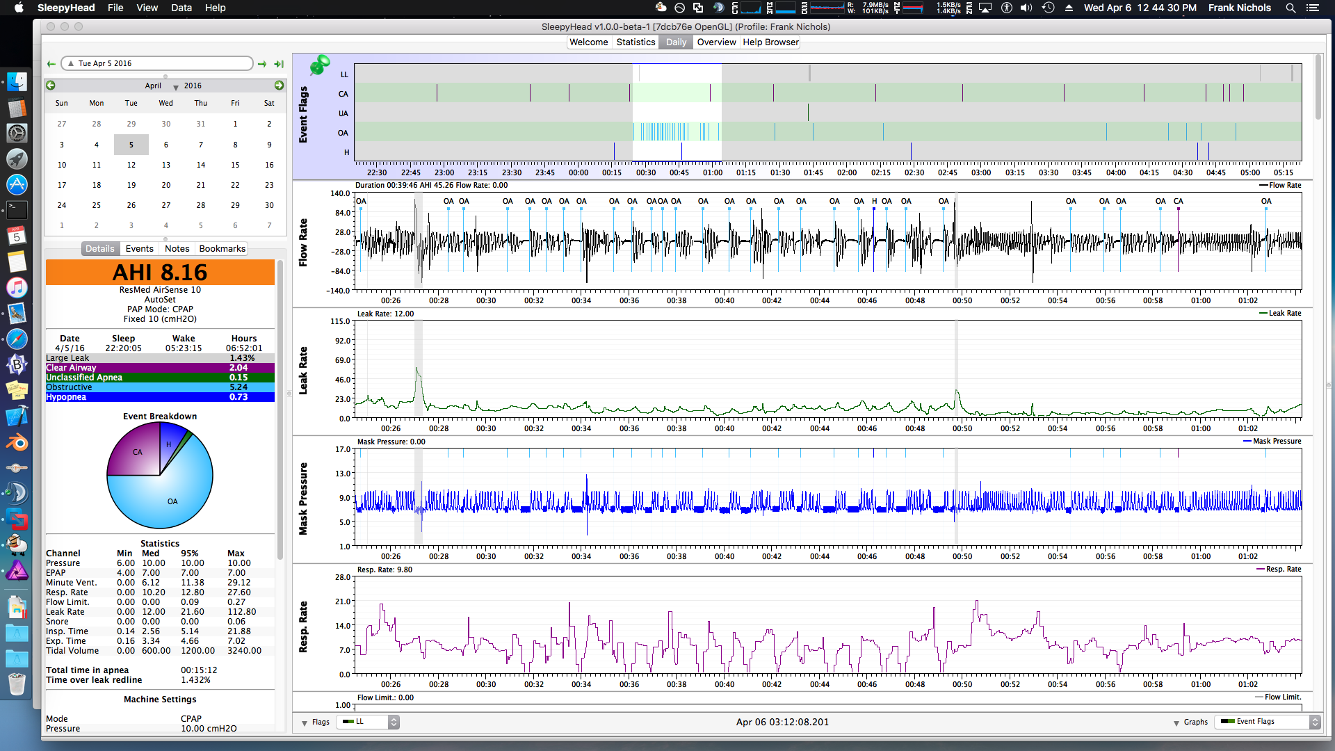1335x751 pixels.
Task: Click the details panel vertical scrollbar
Action: pyautogui.click(x=280, y=410)
